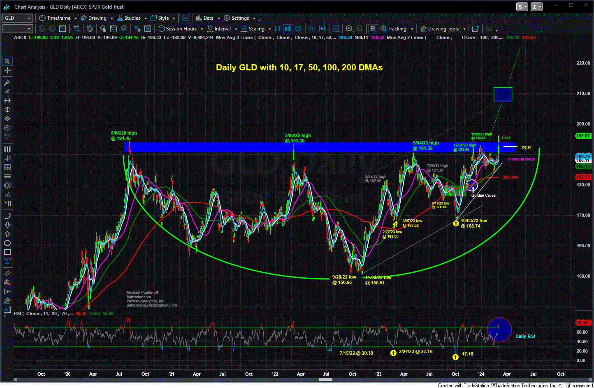The image size is (594, 388).
Task: Select the dark blue target box on chart
Action: [503, 95]
